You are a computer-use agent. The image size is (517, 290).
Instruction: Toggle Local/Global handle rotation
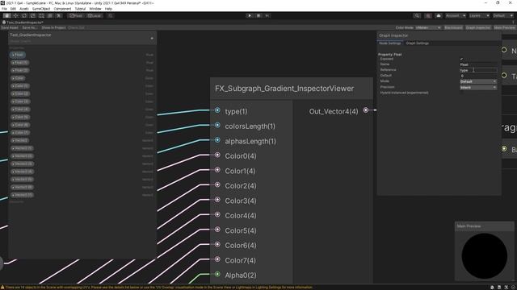pyautogui.click(x=95, y=15)
